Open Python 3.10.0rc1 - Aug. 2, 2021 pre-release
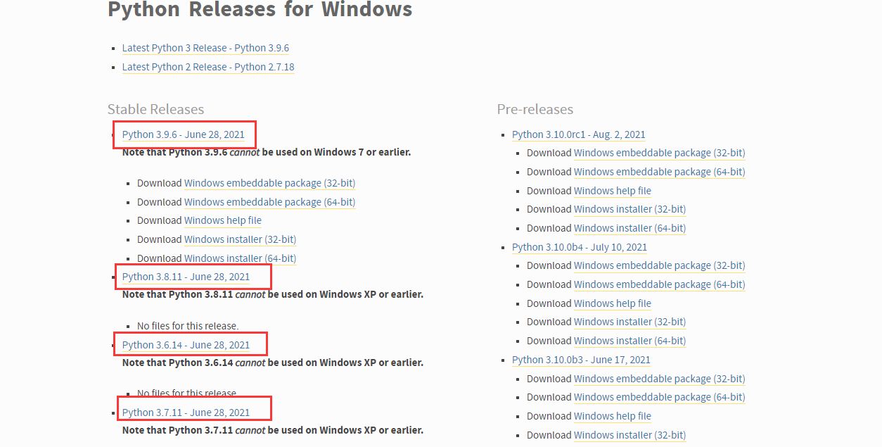882x447 pixels. [x=579, y=134]
